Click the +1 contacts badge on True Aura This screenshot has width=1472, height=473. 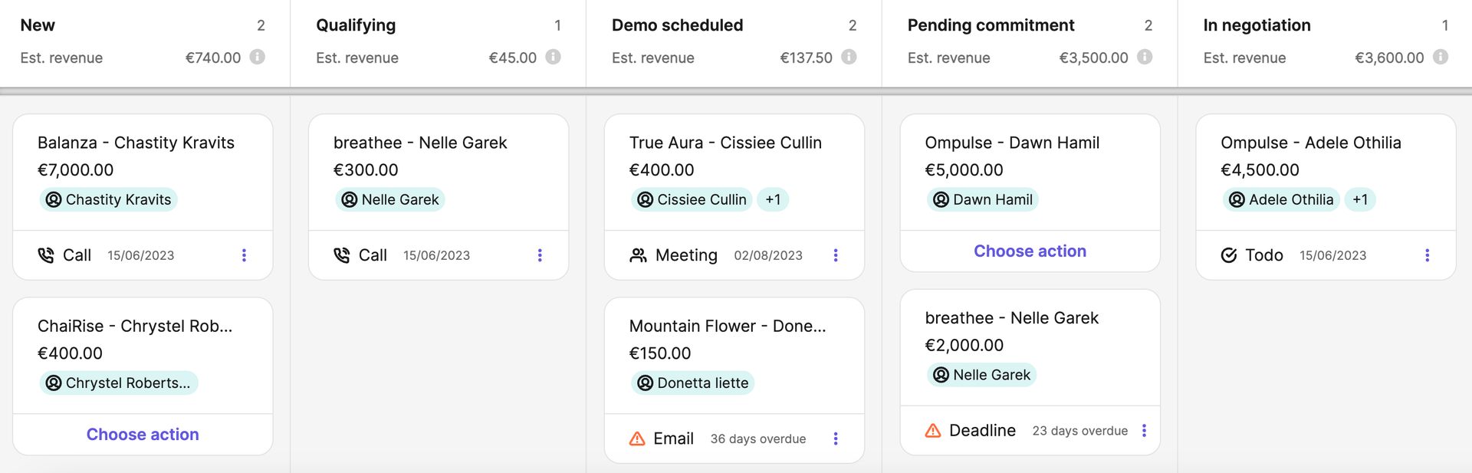click(x=773, y=199)
